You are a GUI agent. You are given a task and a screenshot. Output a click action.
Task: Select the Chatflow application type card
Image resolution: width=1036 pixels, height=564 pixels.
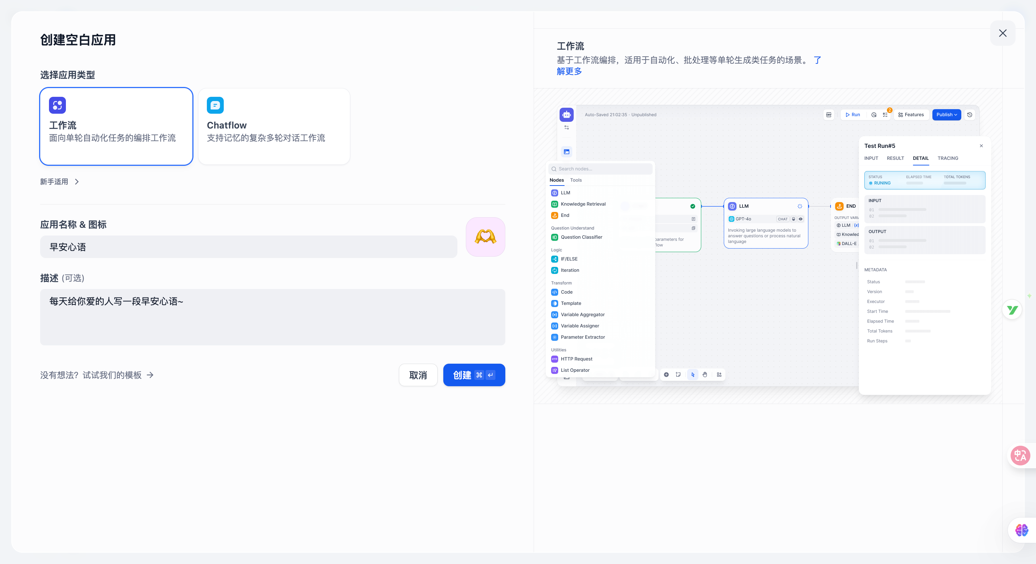[x=274, y=126]
